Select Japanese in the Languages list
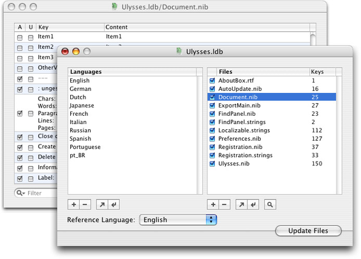This screenshot has width=361, height=259. coord(82,106)
